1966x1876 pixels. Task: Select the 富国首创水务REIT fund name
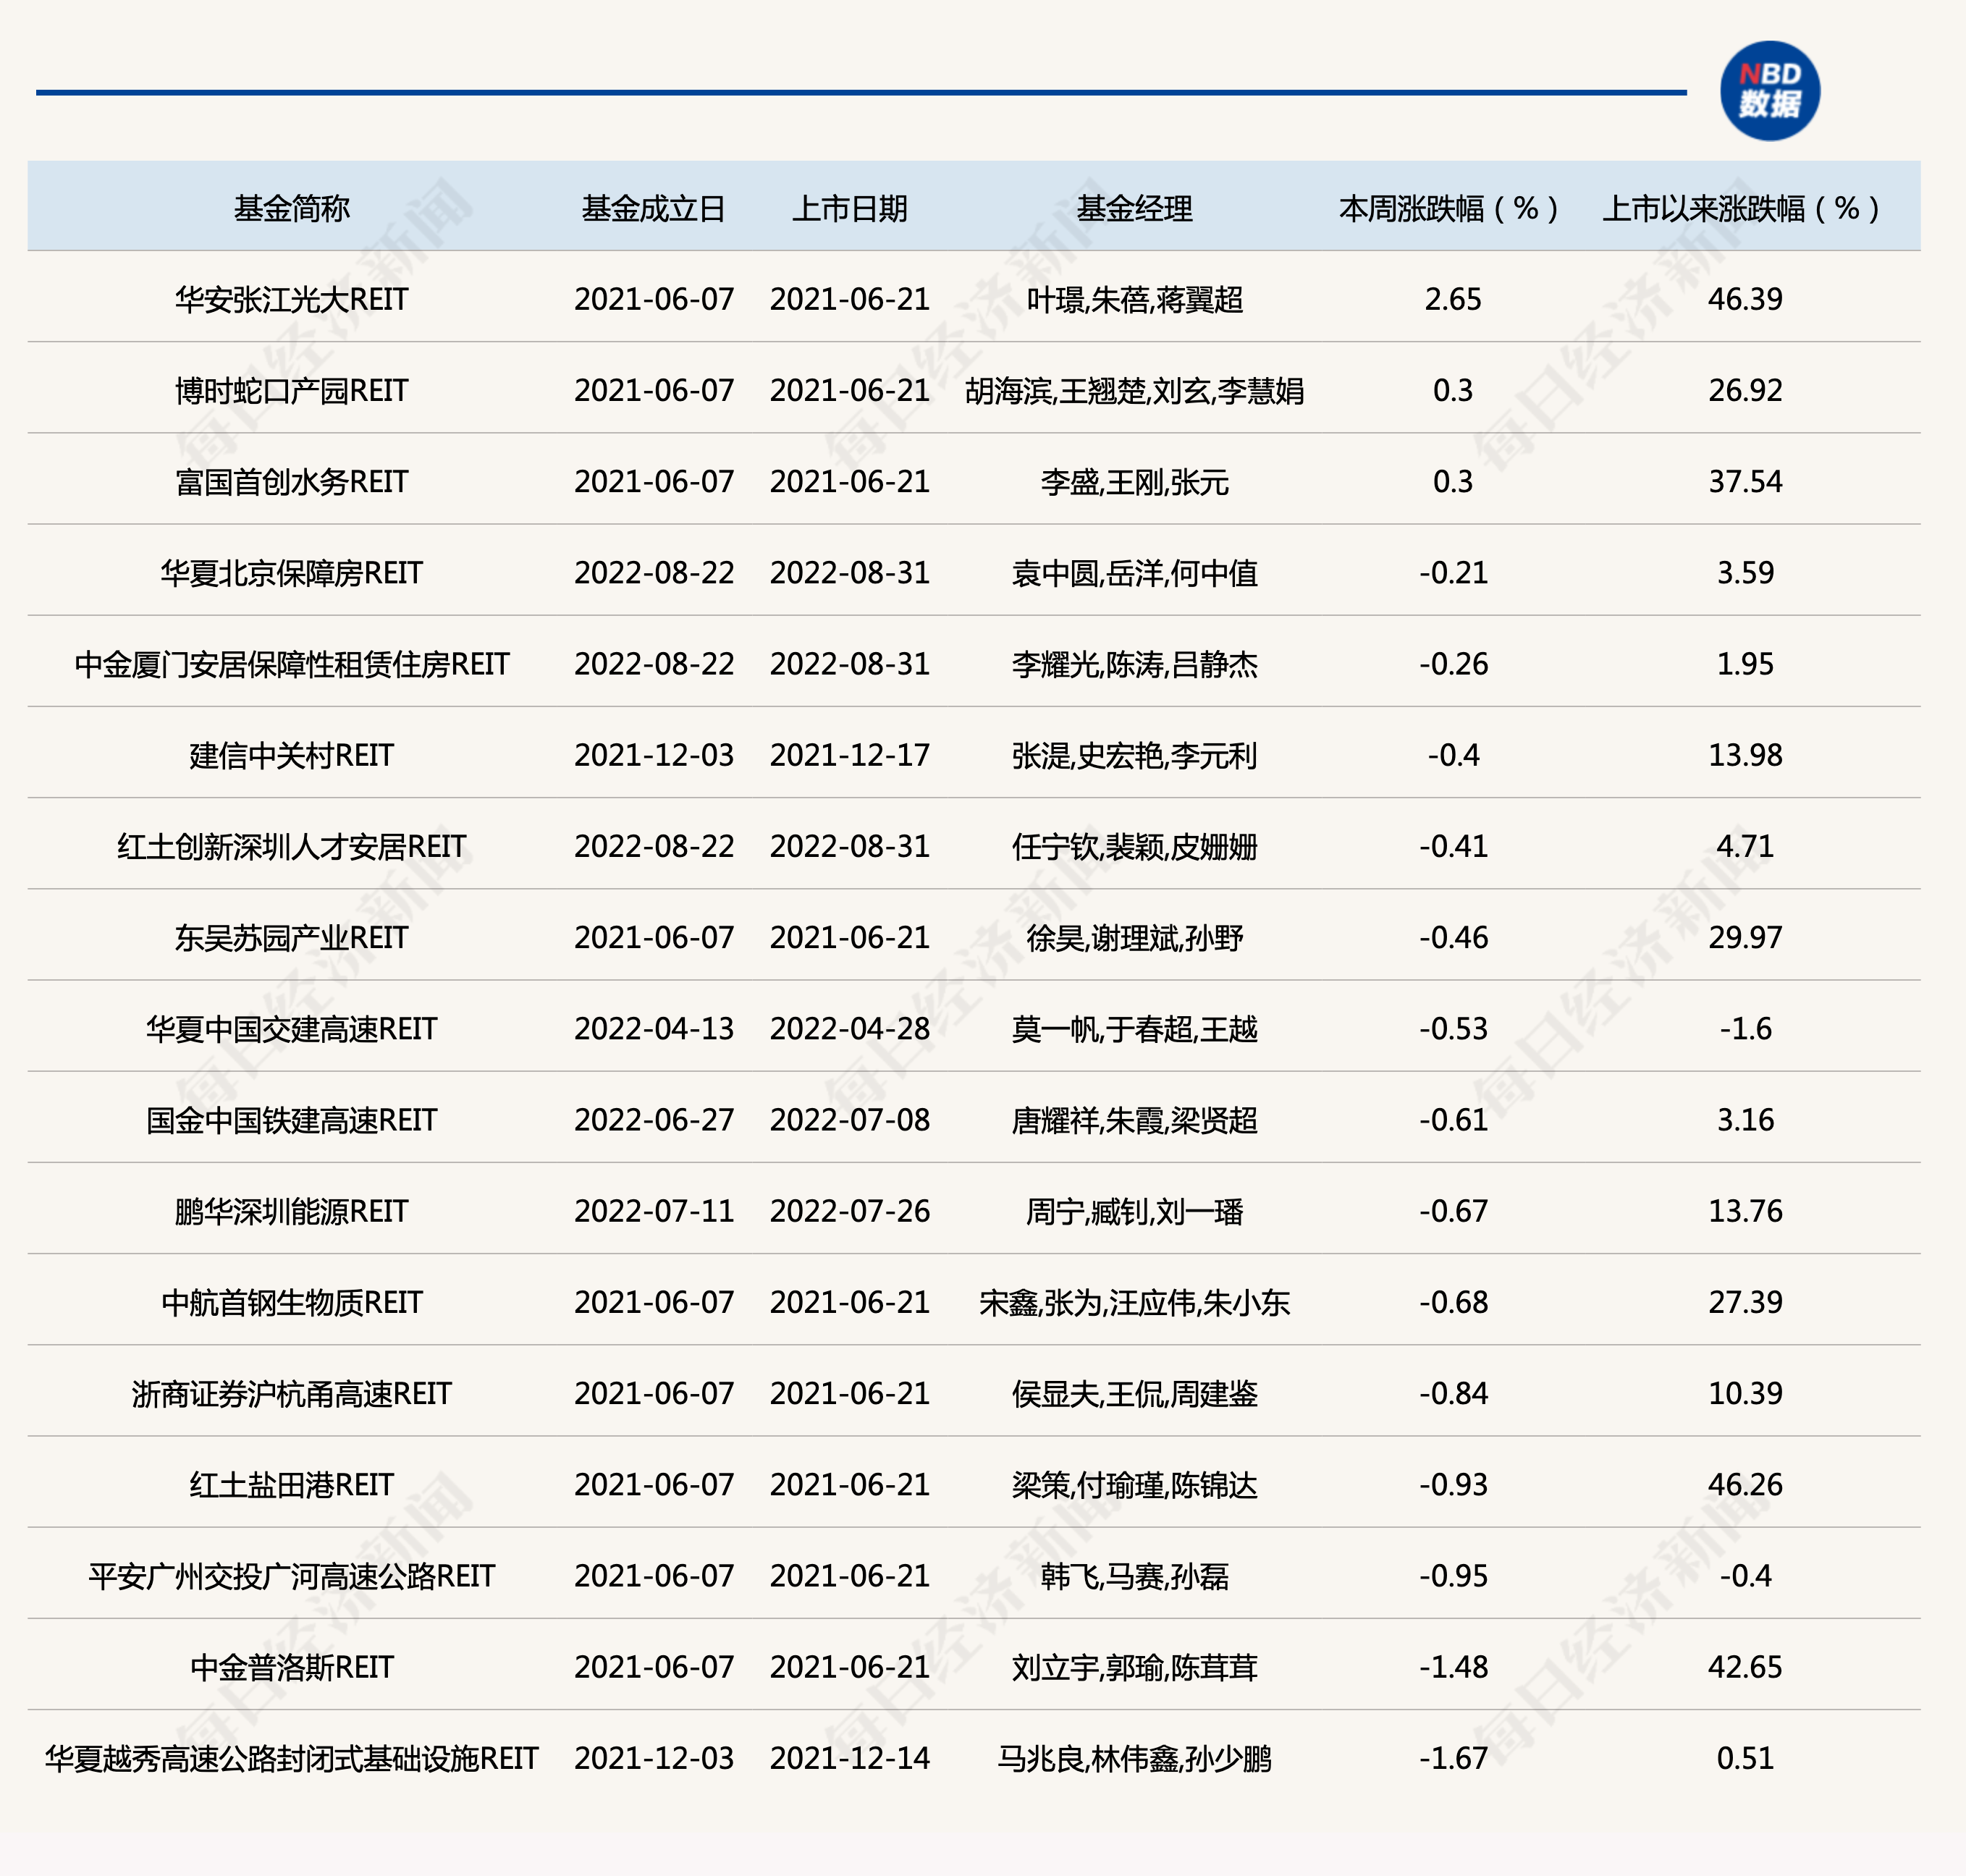291,481
